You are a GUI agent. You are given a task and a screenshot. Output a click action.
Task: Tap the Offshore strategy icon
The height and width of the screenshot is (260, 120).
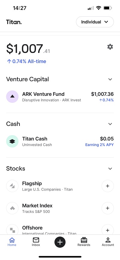(12, 230)
